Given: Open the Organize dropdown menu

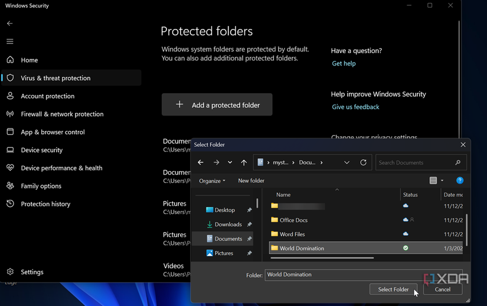Looking at the screenshot, I should point(212,180).
